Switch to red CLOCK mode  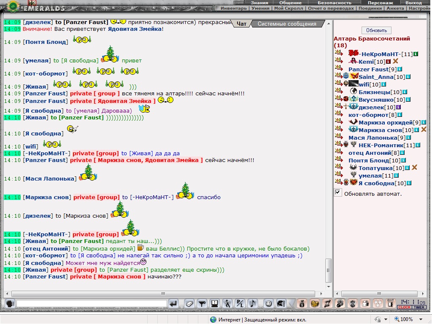404,307
